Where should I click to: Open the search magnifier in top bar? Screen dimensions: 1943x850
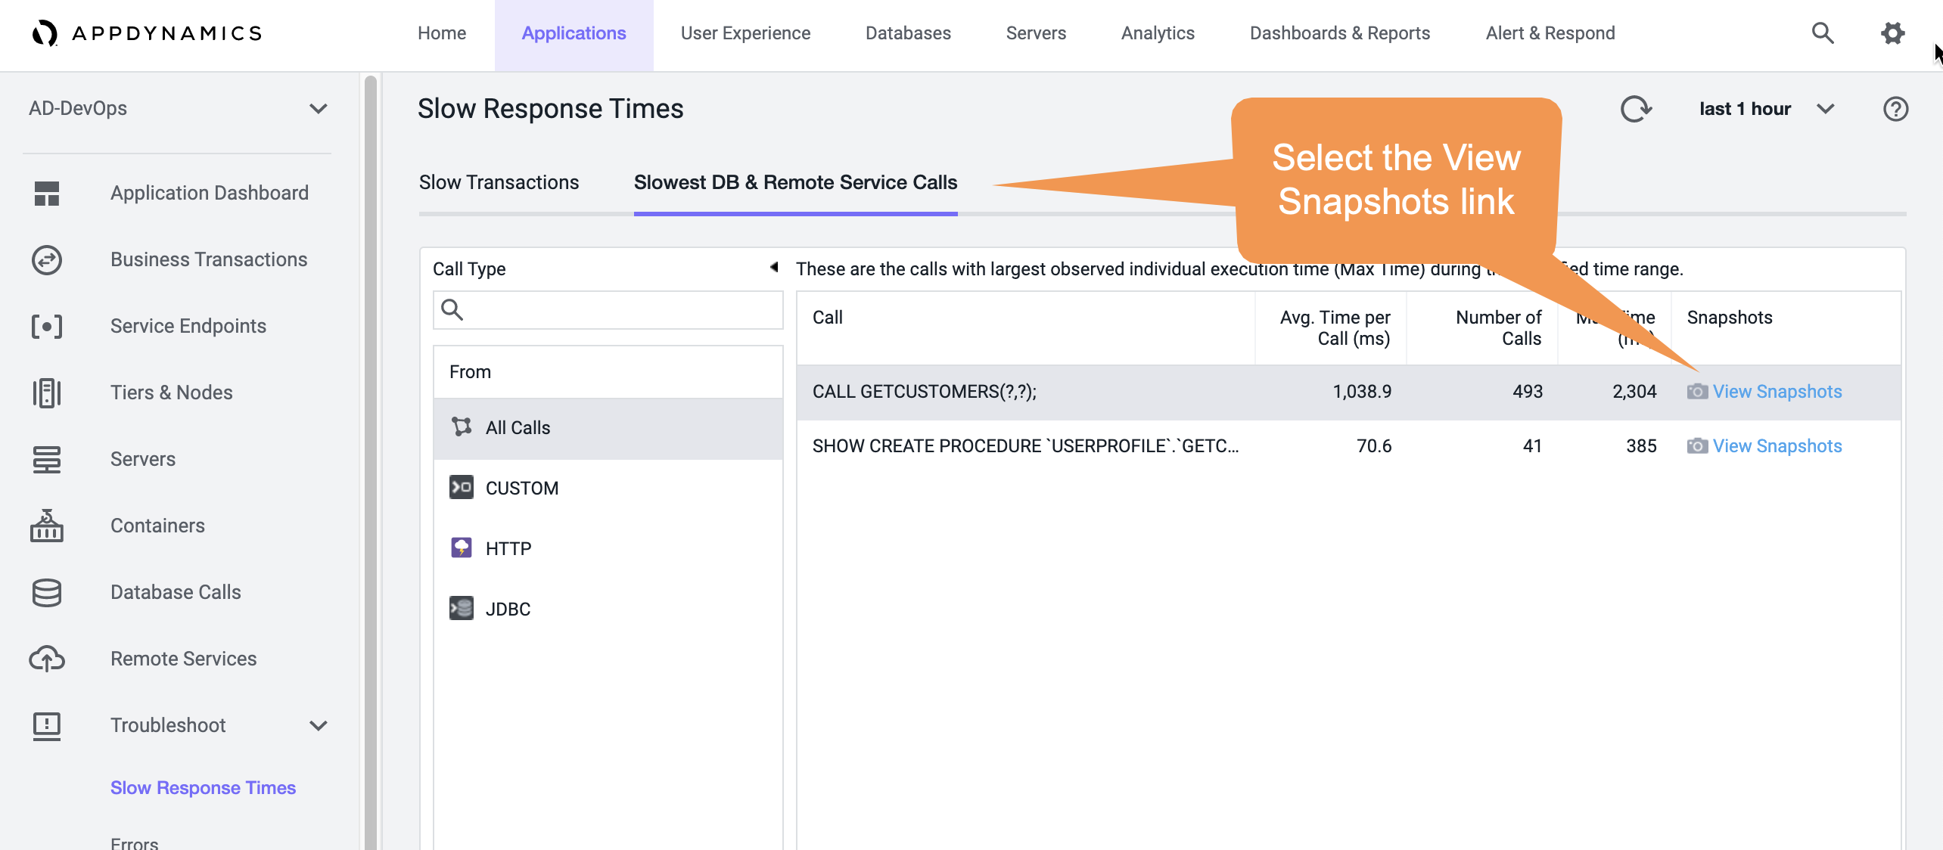1823,33
